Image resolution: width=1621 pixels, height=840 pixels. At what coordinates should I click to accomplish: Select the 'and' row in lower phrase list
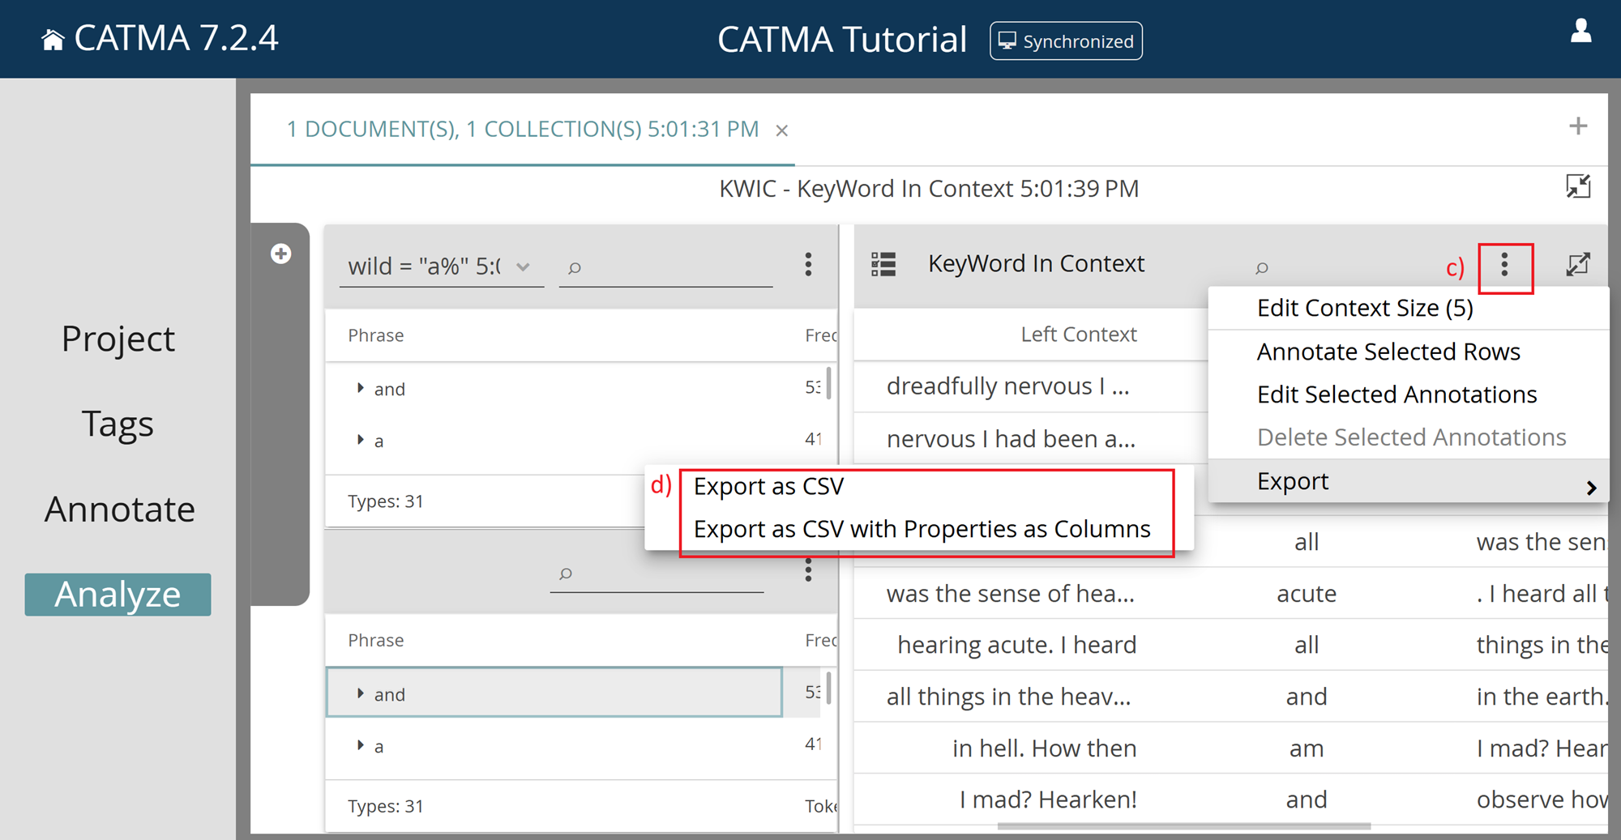click(x=554, y=693)
